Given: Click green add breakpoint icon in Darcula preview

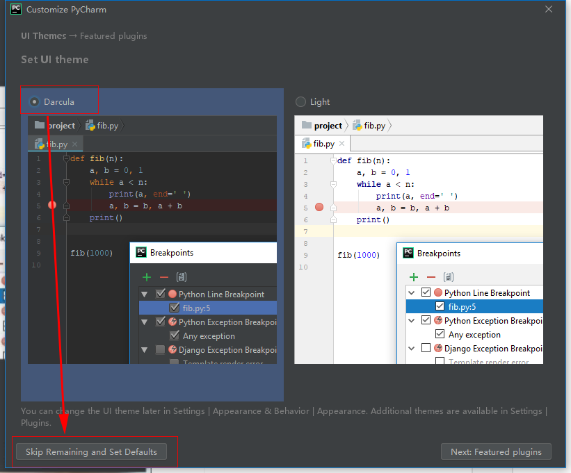Looking at the screenshot, I should tap(147, 277).
